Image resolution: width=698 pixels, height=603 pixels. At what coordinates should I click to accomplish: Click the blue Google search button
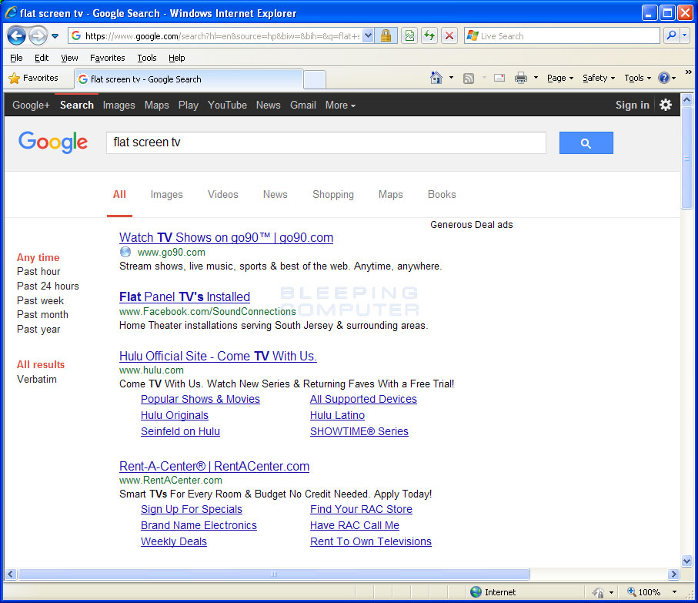[586, 143]
